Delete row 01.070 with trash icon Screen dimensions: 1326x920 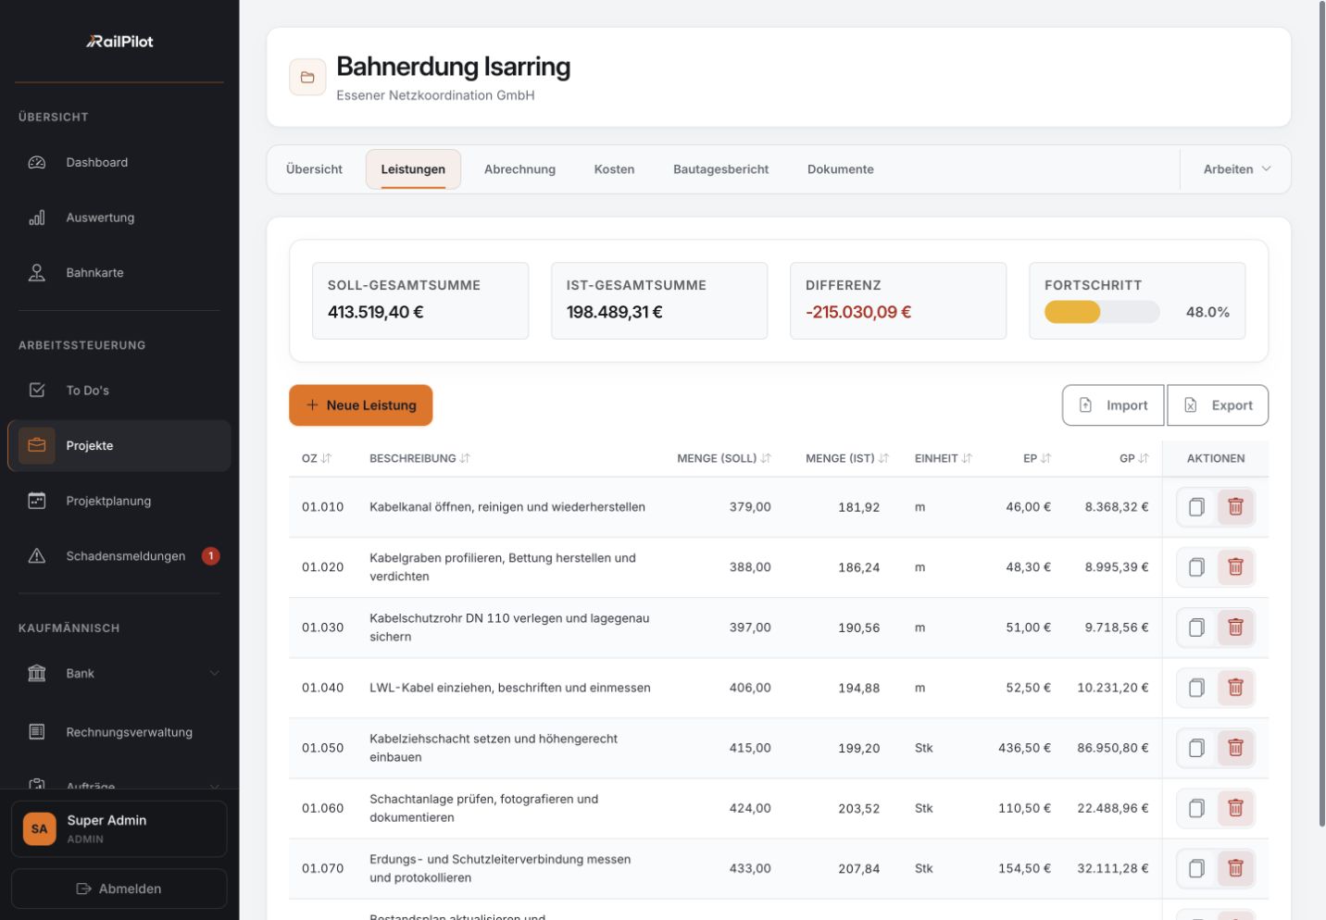1235,868
